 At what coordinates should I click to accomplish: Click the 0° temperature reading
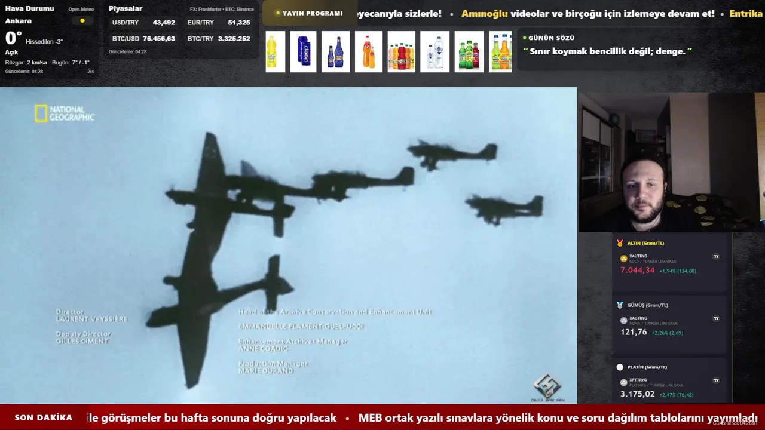[13, 38]
